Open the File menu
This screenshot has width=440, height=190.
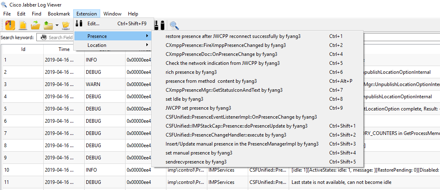(7, 14)
